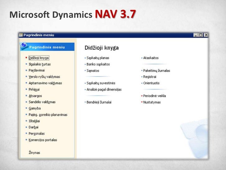Open Analizė pagal dimensijas
The image size is (226, 170).
(x=104, y=89)
